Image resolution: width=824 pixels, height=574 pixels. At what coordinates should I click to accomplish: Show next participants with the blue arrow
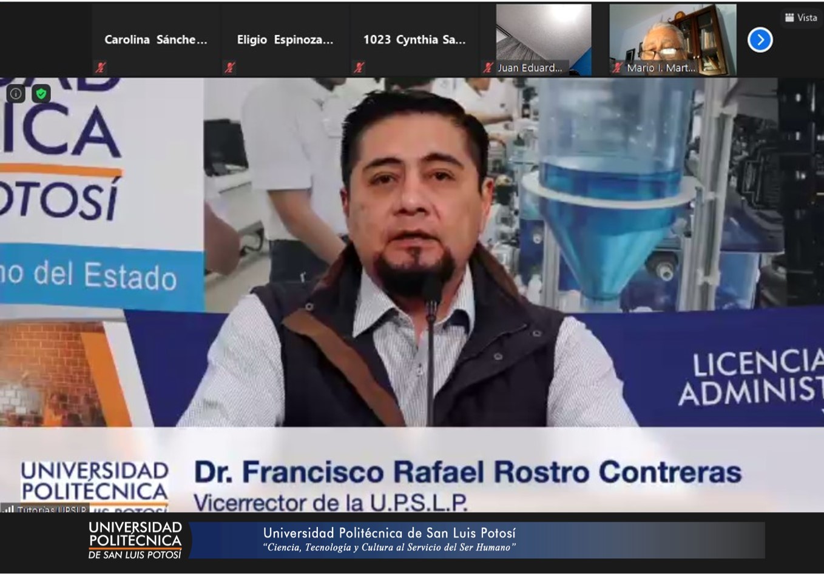coord(760,40)
